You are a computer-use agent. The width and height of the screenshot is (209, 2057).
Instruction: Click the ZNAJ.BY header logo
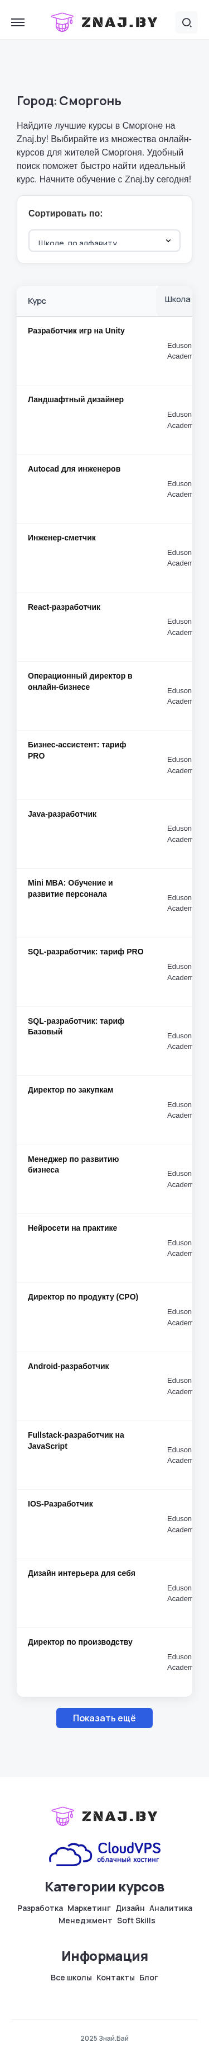tap(104, 22)
